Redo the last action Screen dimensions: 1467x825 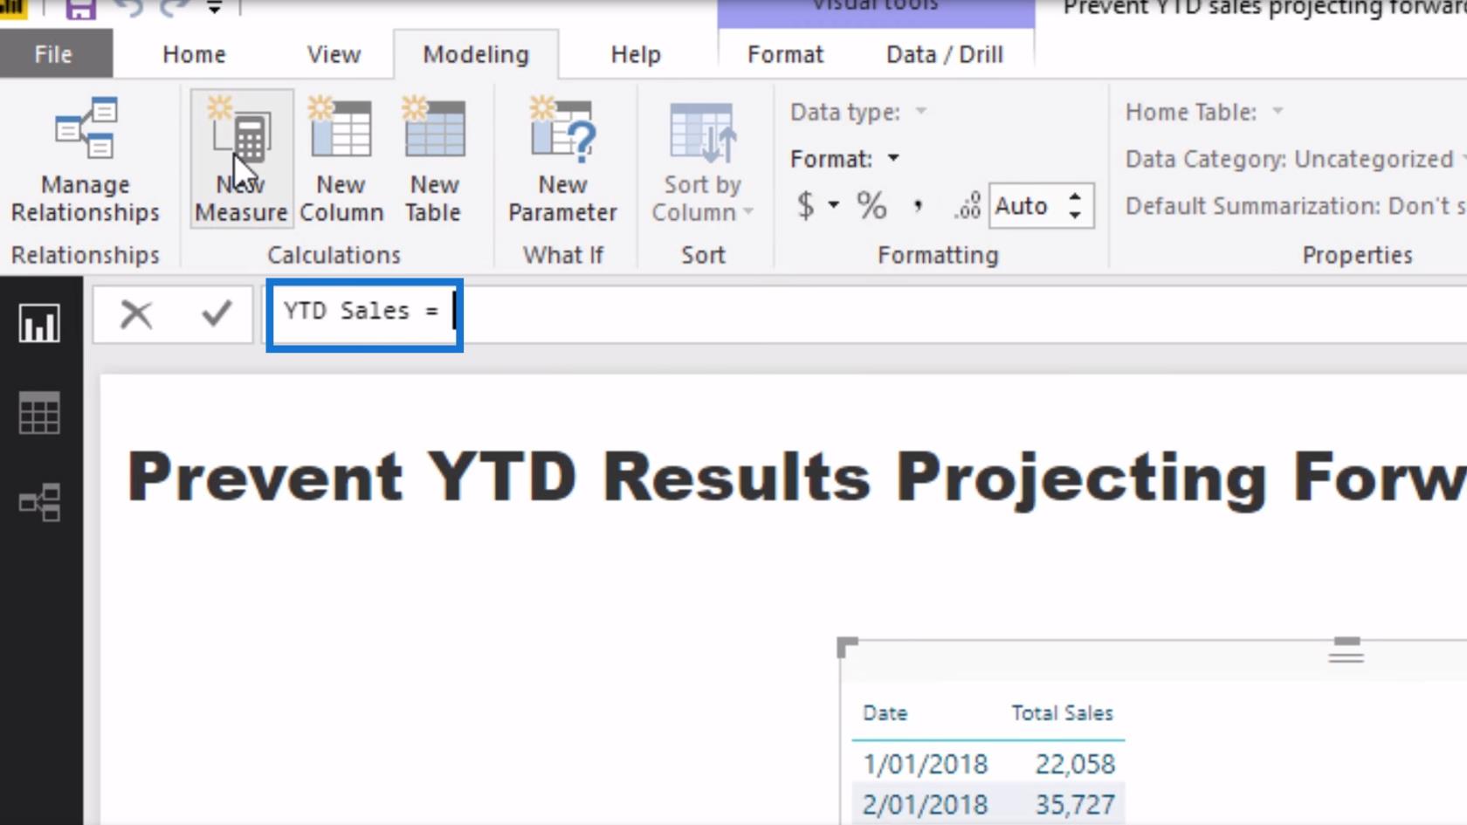175,8
